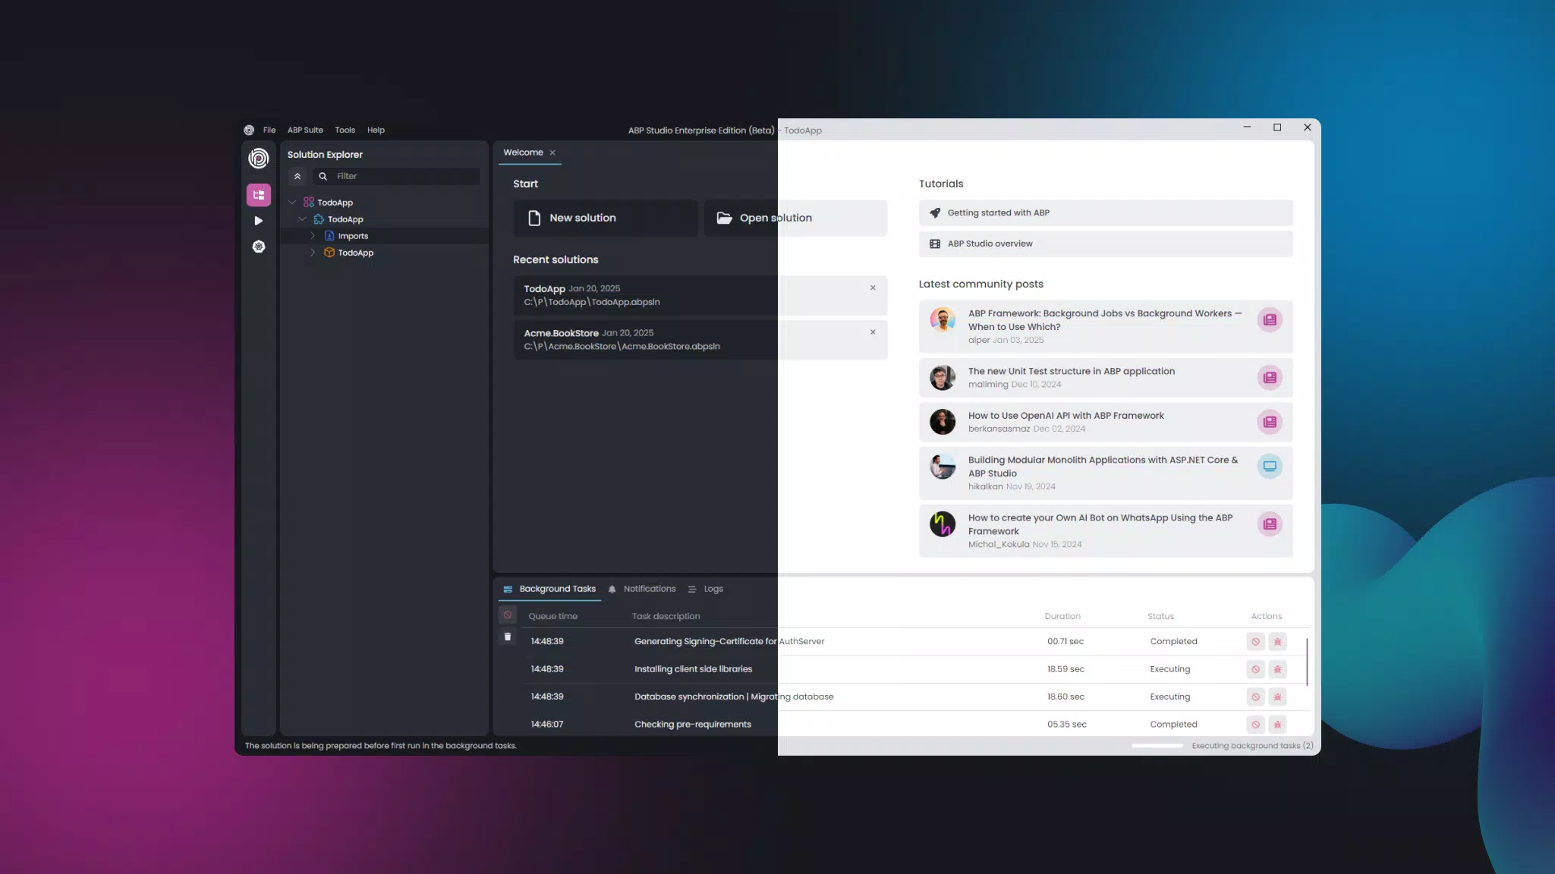Open the Help menu
This screenshot has width=1555, height=874.
click(376, 130)
